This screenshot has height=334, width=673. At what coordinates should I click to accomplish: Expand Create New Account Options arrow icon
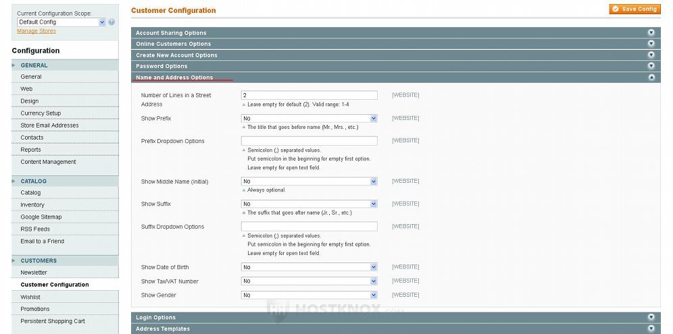pyautogui.click(x=651, y=55)
